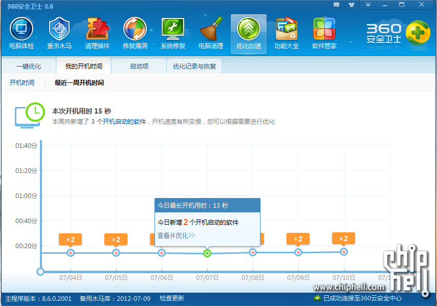437x306 pixels.
Task: Click the tooltip header 今日最长开机用时：13 秒
Action: (x=207, y=205)
